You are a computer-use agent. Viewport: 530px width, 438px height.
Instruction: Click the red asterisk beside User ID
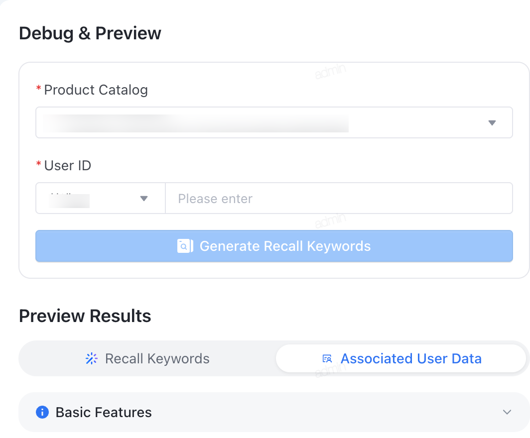point(38,164)
